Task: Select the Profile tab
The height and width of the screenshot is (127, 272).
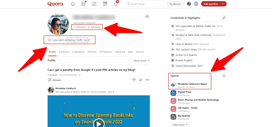Action: [52, 52]
